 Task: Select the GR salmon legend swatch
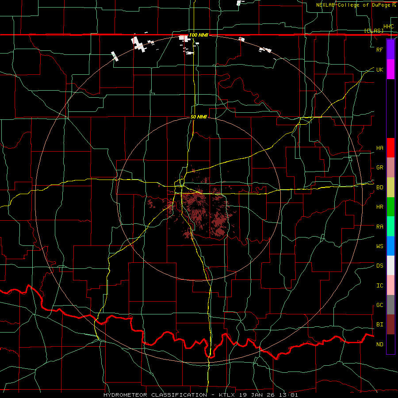click(x=390, y=168)
